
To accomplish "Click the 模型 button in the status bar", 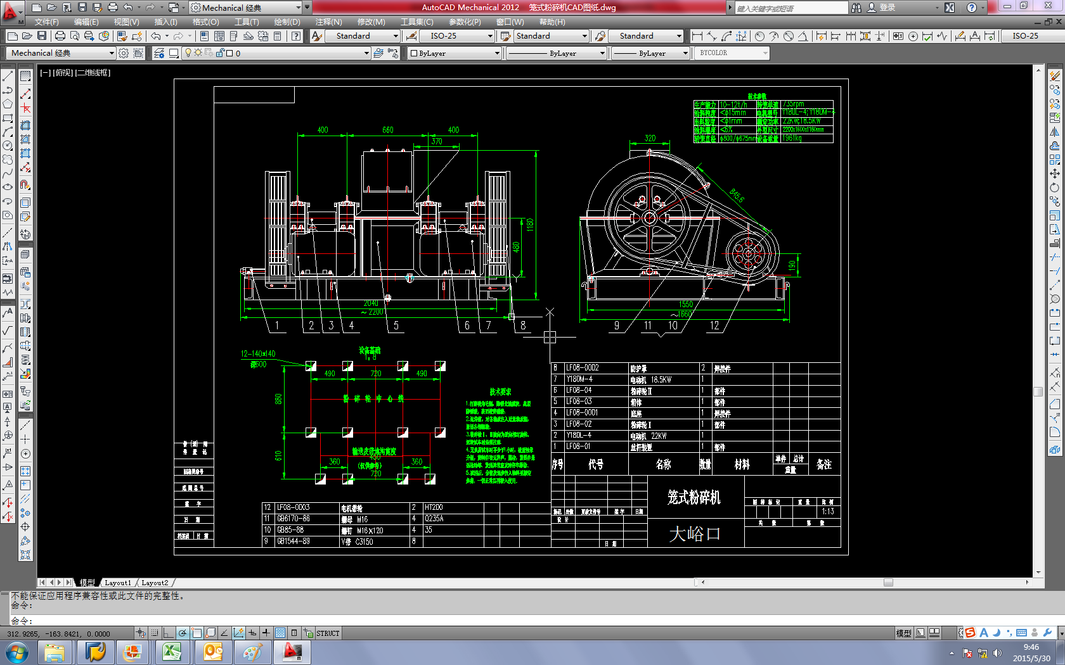I will (x=903, y=633).
